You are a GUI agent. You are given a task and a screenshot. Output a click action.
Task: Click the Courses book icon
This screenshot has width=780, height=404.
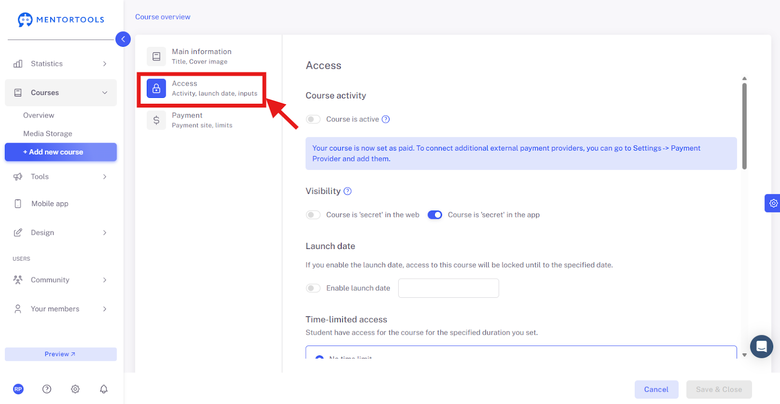(x=18, y=93)
